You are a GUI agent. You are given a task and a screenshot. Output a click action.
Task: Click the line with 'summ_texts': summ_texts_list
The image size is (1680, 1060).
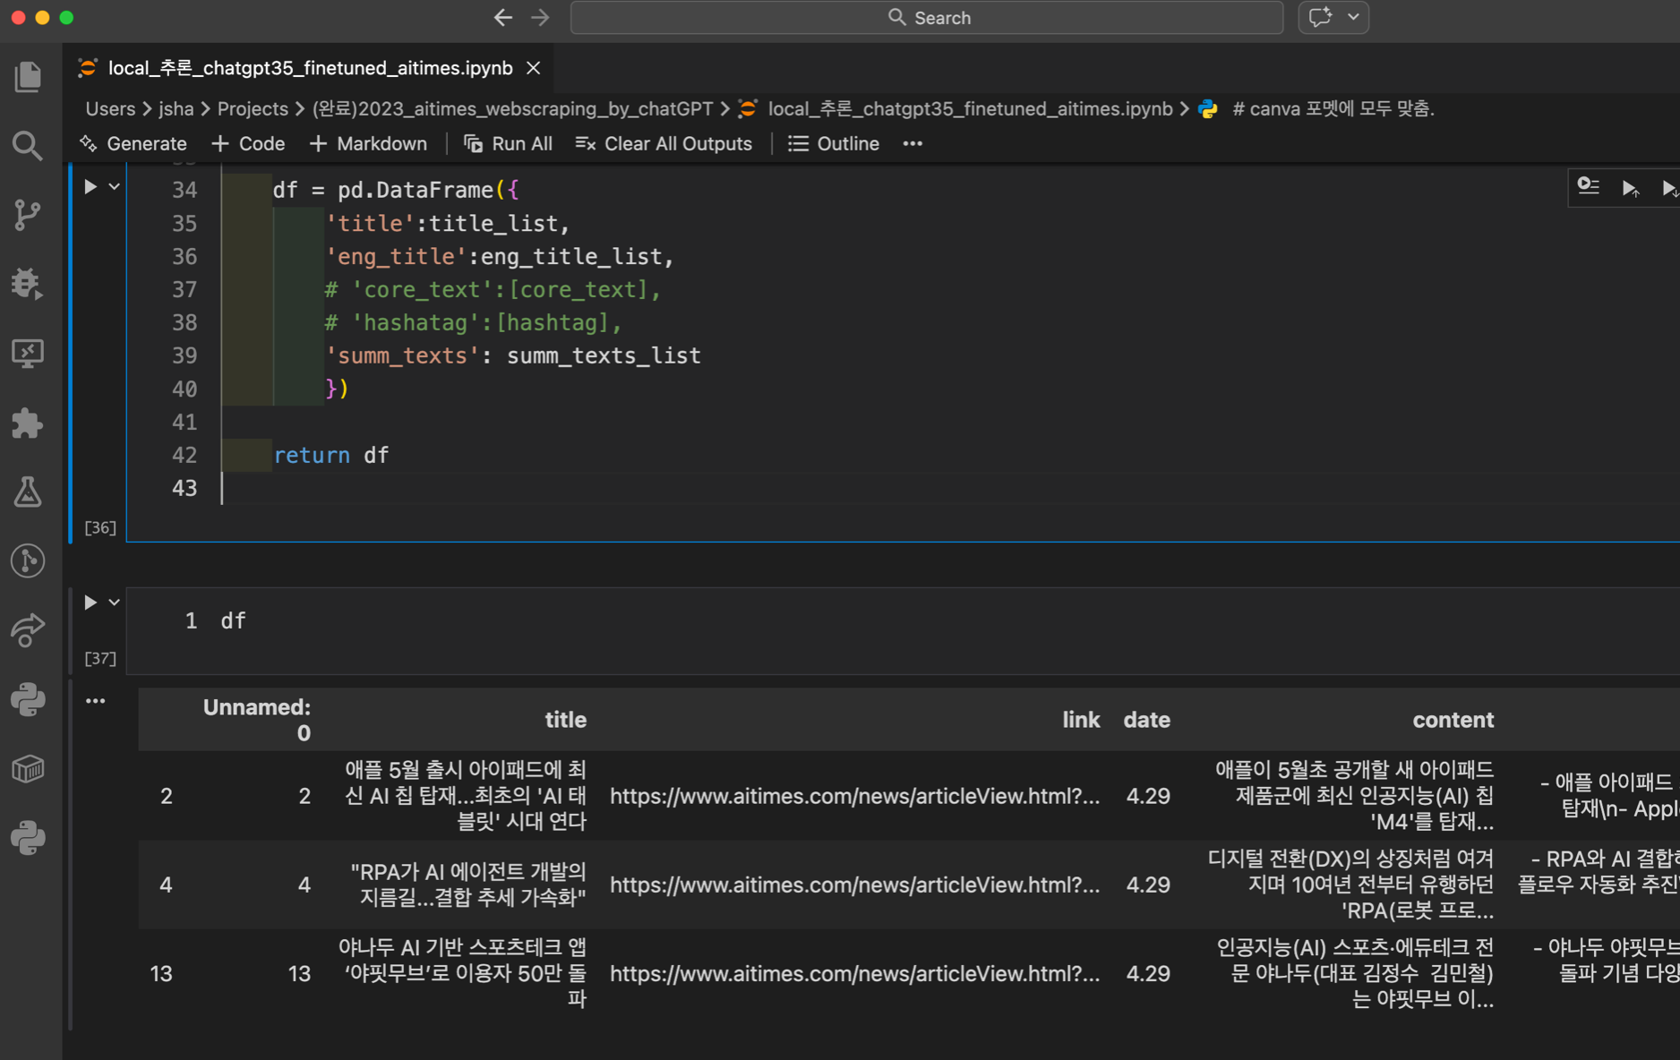512,355
